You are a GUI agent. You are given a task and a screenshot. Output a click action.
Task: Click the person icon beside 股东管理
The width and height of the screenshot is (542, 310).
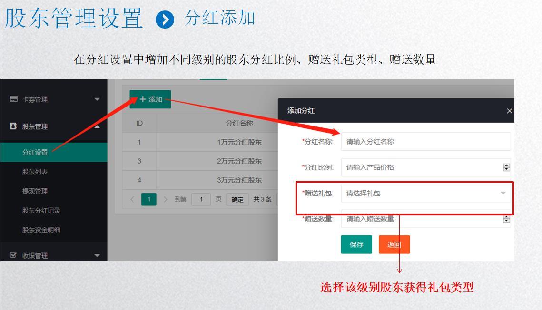(x=12, y=126)
